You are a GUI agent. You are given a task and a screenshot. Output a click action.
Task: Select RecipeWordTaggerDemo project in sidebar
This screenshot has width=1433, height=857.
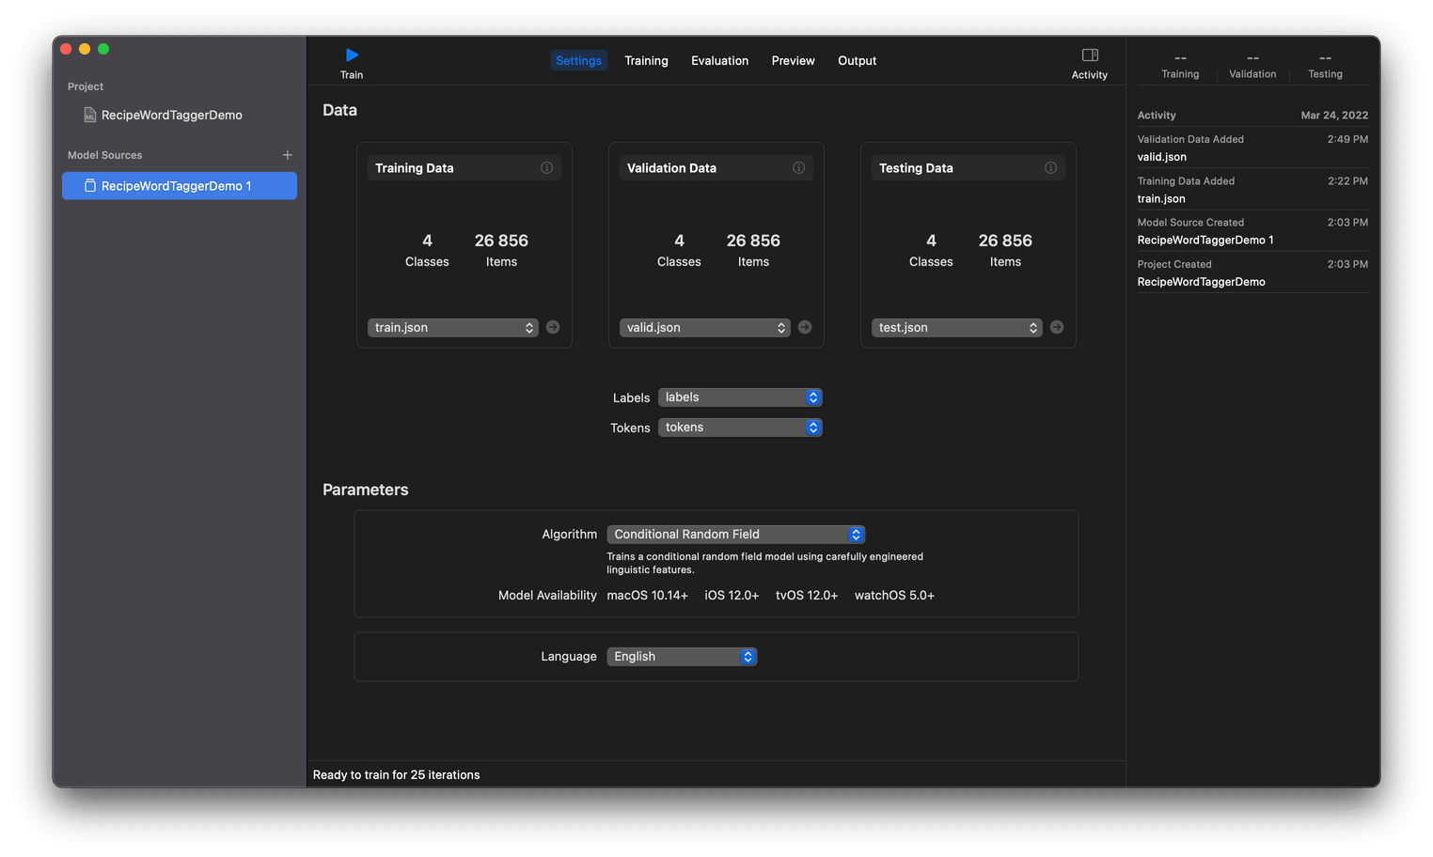pos(171,115)
